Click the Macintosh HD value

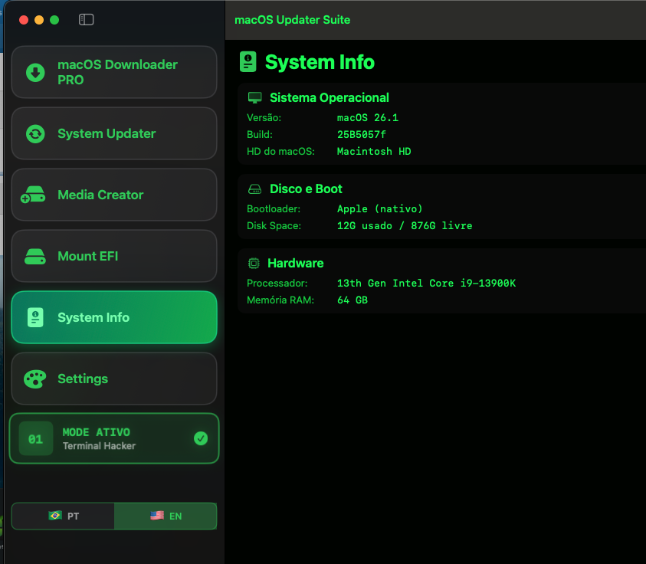374,152
